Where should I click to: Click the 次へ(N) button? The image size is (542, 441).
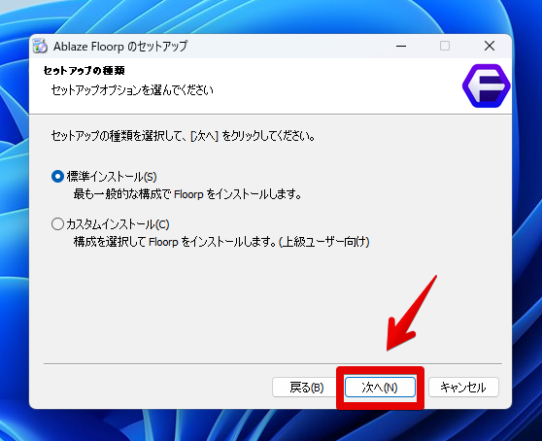[x=380, y=387]
